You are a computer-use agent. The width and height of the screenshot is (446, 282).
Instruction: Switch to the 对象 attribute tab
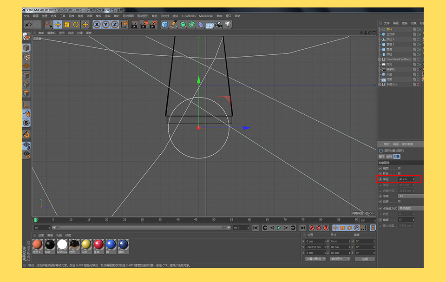397,157
